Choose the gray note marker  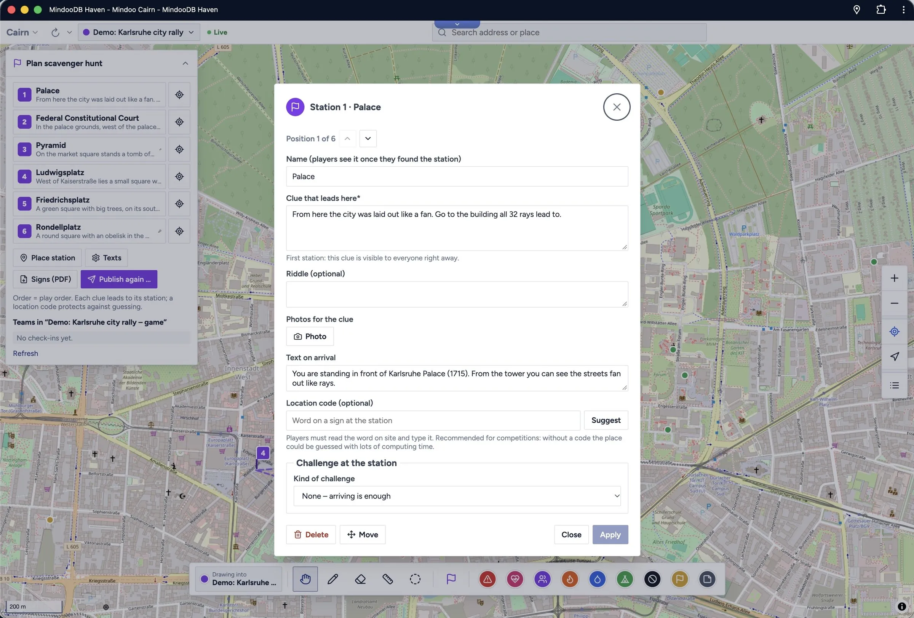click(x=708, y=579)
